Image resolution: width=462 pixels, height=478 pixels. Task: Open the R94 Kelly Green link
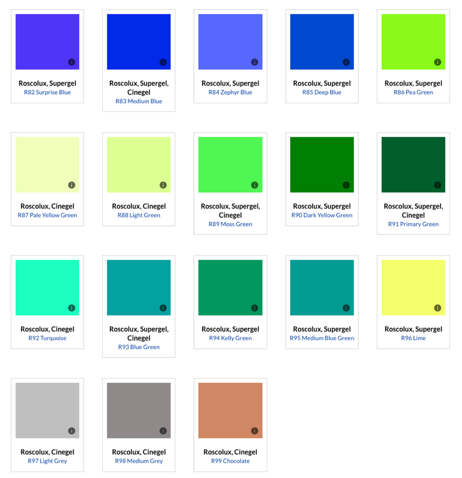230,338
